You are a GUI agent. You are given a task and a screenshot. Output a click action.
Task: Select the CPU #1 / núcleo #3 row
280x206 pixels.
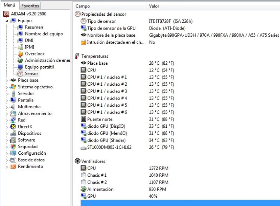coord(180,91)
